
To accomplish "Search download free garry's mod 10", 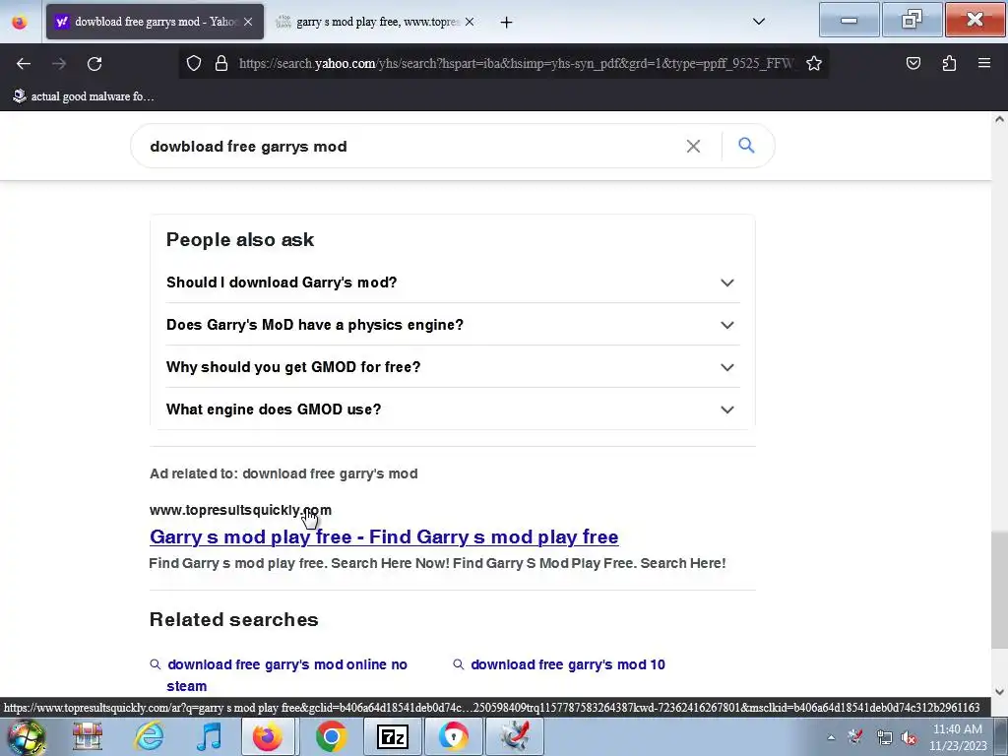I will pos(568,664).
